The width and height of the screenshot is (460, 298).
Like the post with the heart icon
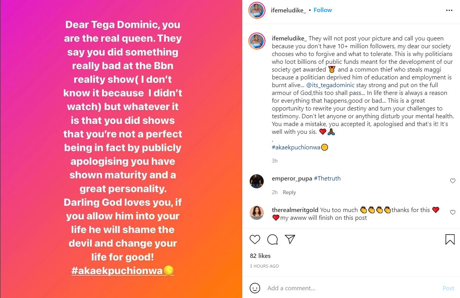(255, 239)
